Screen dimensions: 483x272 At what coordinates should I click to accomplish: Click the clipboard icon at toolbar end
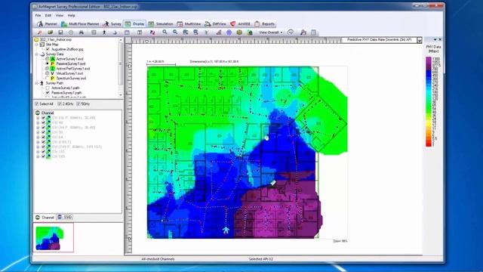[x=314, y=32]
